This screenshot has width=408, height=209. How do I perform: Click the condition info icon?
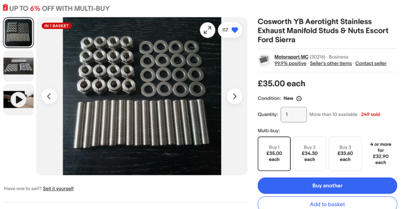[x=299, y=98]
